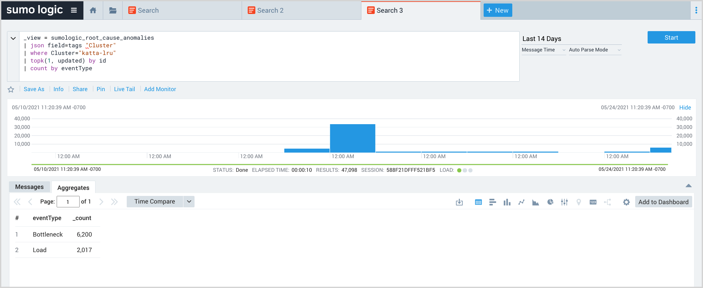Switch to the Messages tab

coord(29,187)
